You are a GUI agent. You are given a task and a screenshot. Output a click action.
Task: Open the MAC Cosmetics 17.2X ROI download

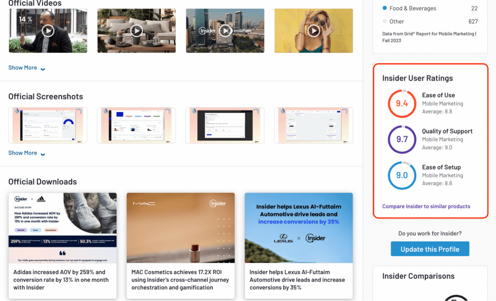click(181, 245)
